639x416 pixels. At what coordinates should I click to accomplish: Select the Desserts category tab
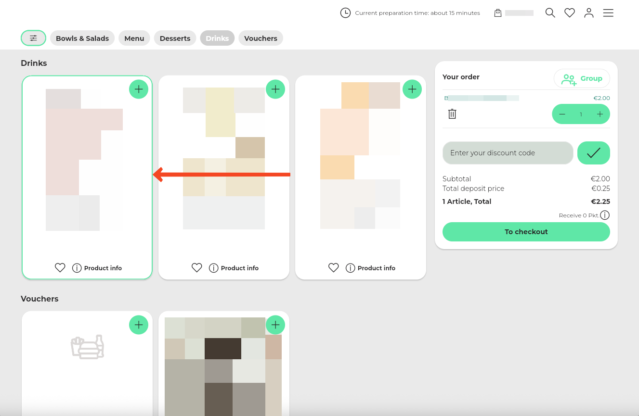coord(175,38)
